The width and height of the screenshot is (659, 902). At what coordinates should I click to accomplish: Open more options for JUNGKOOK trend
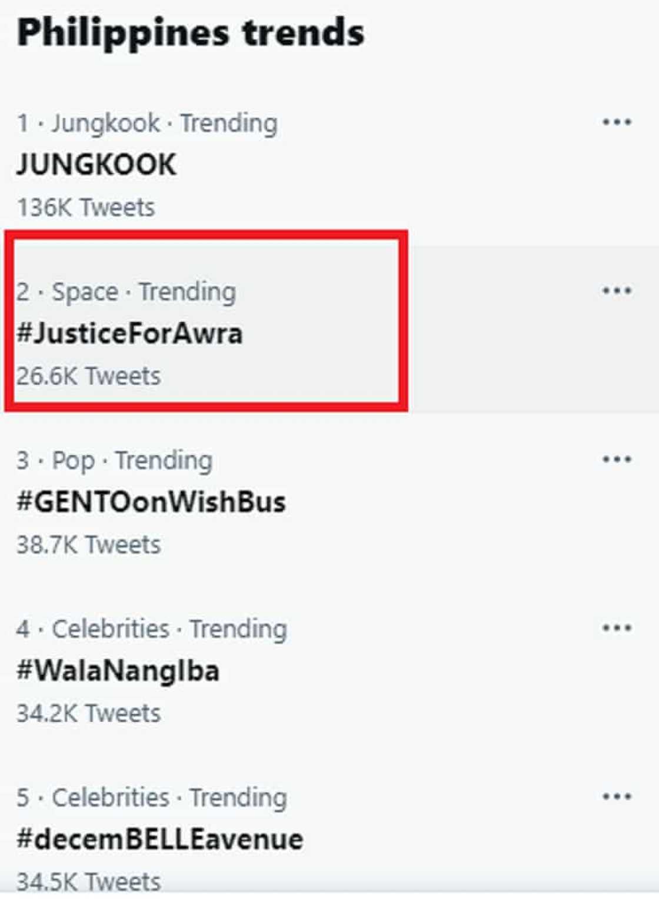(617, 122)
